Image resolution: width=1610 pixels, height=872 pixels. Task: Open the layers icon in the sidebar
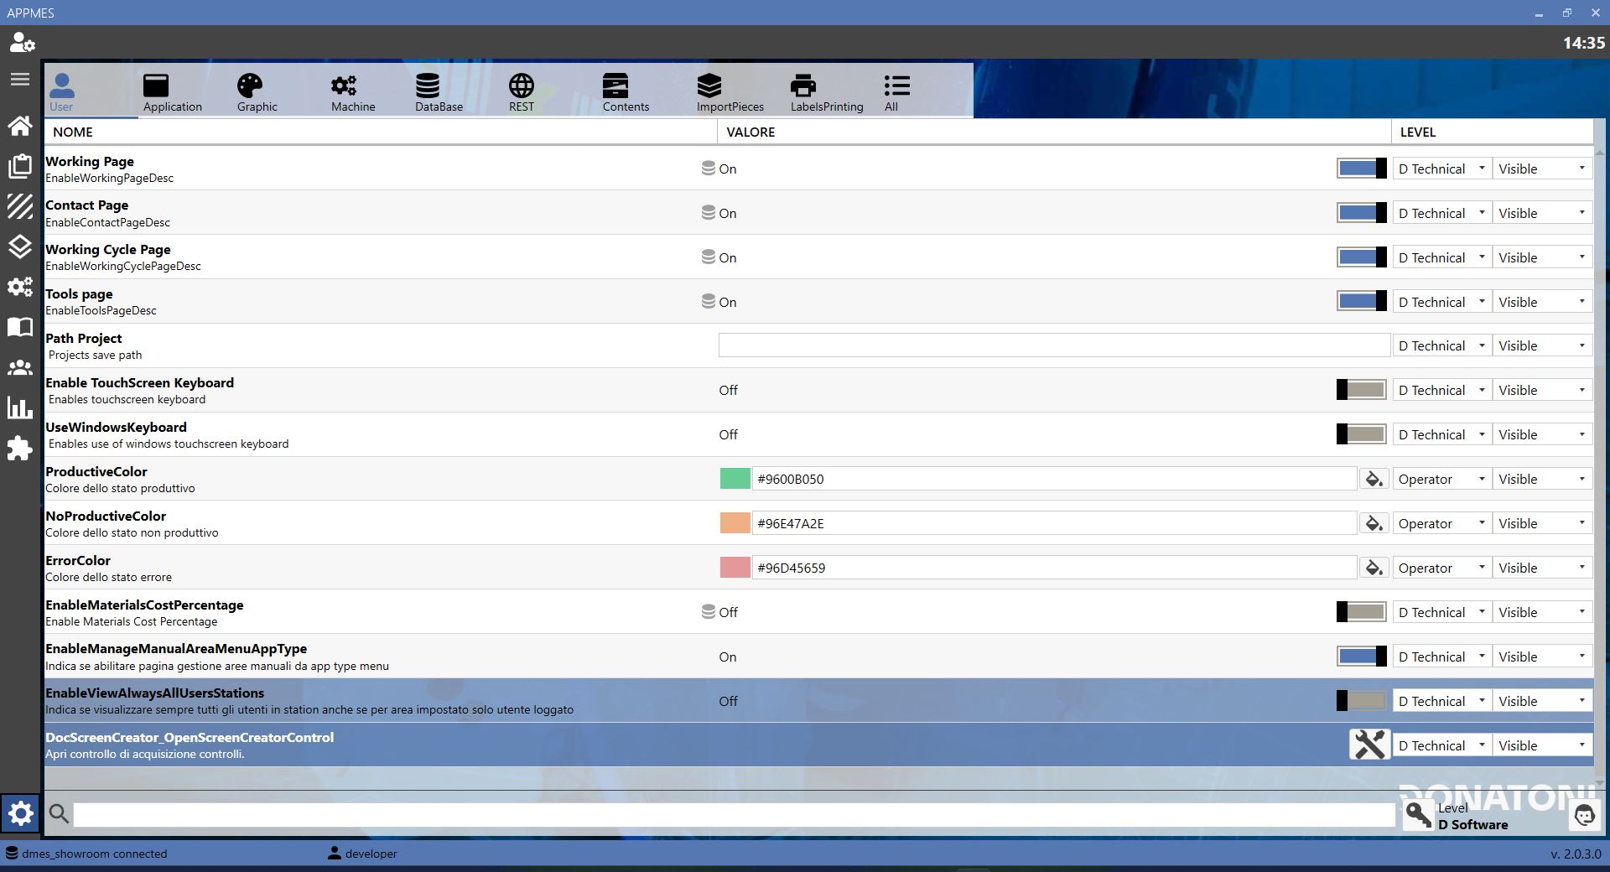[x=20, y=247]
